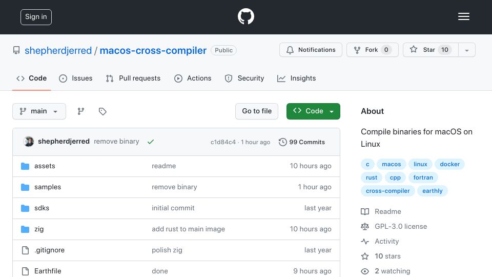Viewport: 492px width, 277px height.
Task: Select the 'linux' topic tag
Action: (x=420, y=164)
